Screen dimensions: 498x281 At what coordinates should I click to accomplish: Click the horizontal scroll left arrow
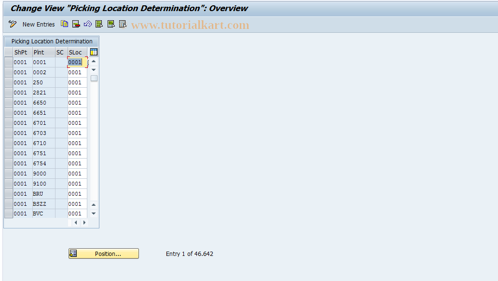point(76,223)
